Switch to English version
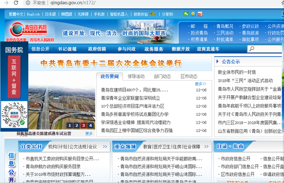 point(33,14)
